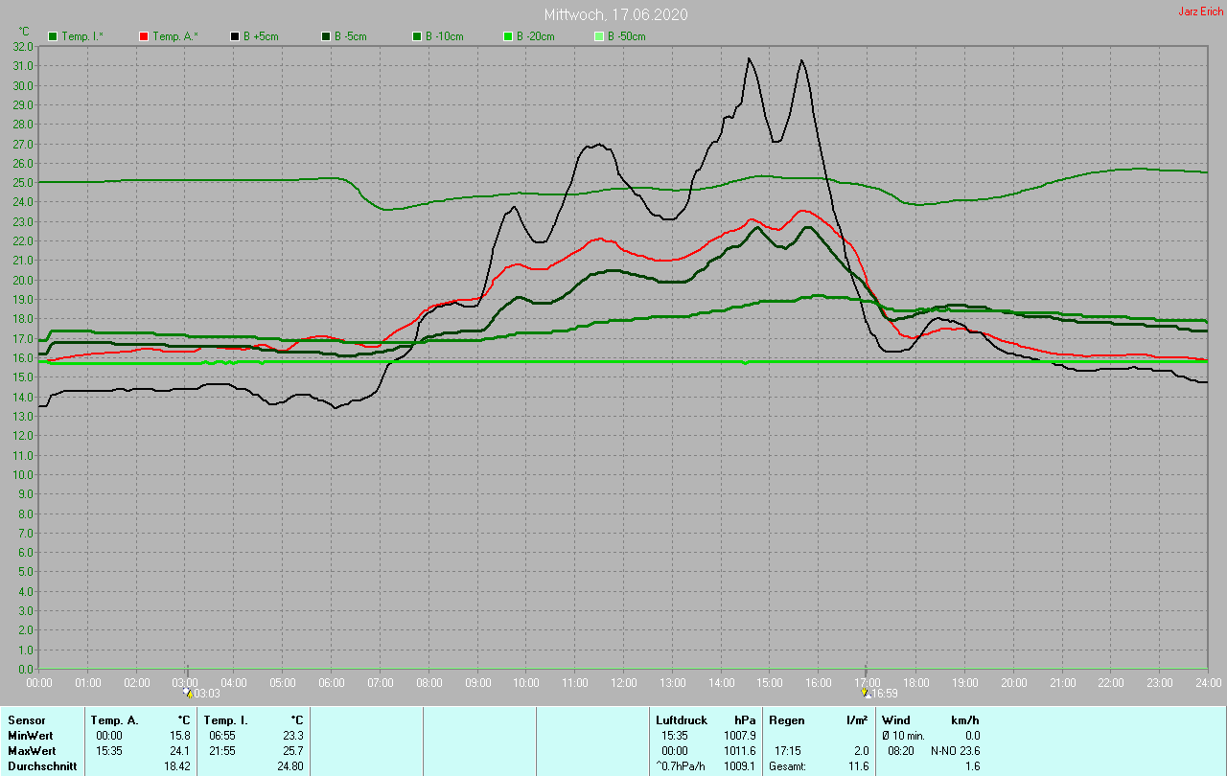The image size is (1227, 776).
Task: Click the km/h unit header
Action: point(964,719)
